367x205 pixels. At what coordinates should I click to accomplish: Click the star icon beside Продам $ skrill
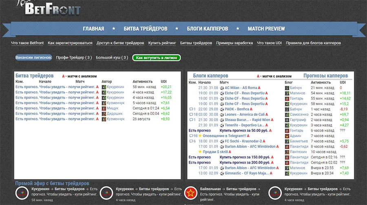tap(200, 152)
